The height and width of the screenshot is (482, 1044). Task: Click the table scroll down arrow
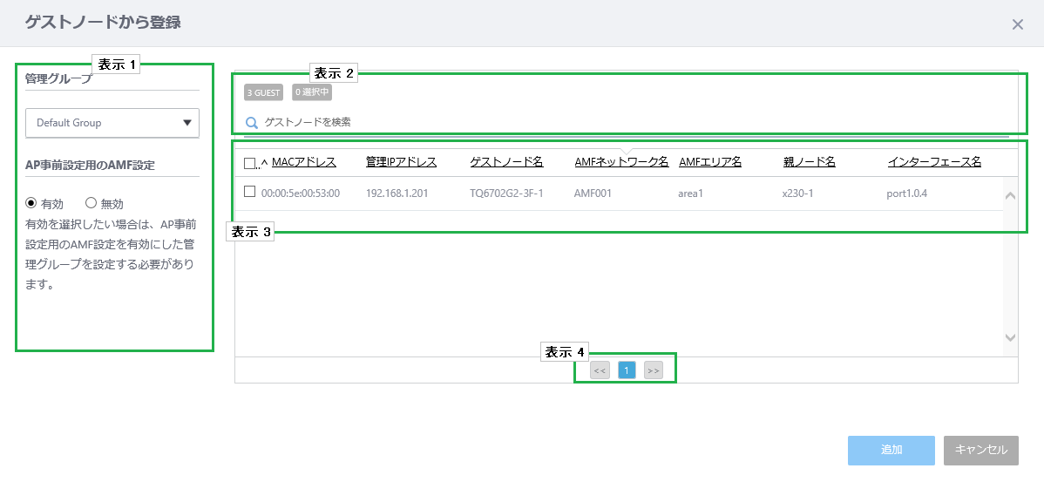(1010, 337)
